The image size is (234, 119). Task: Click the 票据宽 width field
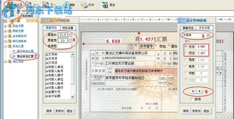(63, 40)
